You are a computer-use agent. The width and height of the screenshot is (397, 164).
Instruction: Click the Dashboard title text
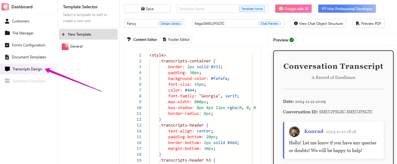(22, 7)
